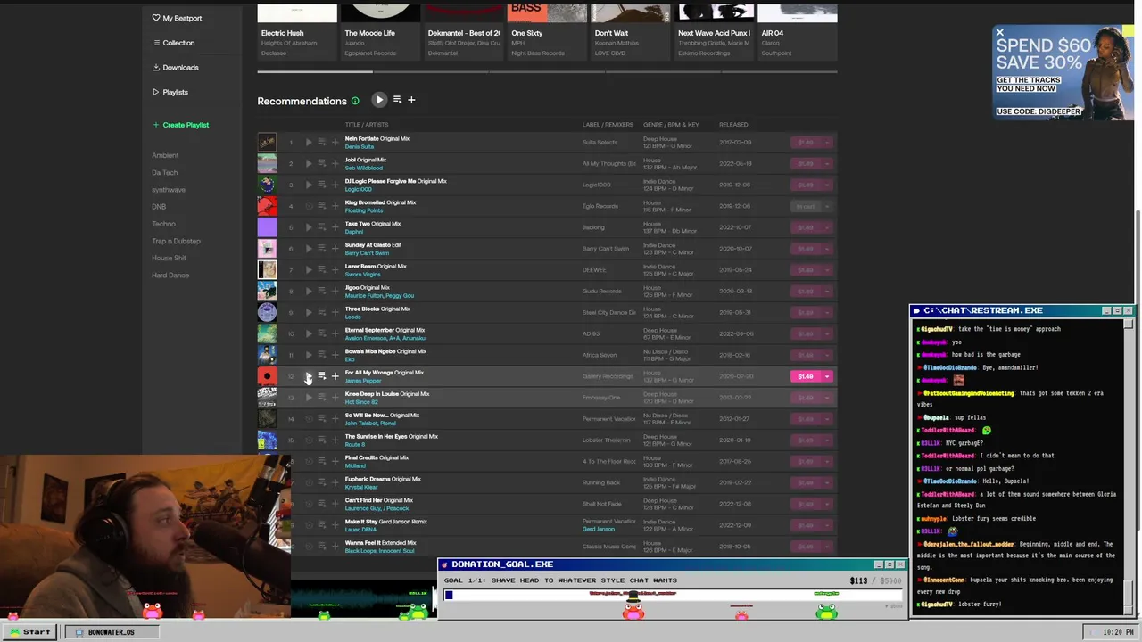The image size is (1142, 642).
Task: Go to Downloads in the sidebar
Action: click(x=175, y=68)
